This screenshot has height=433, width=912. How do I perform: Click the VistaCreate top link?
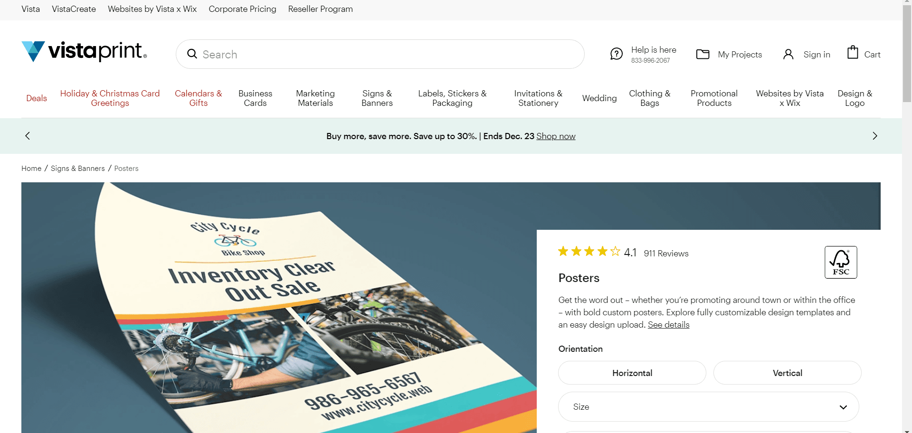(x=74, y=9)
